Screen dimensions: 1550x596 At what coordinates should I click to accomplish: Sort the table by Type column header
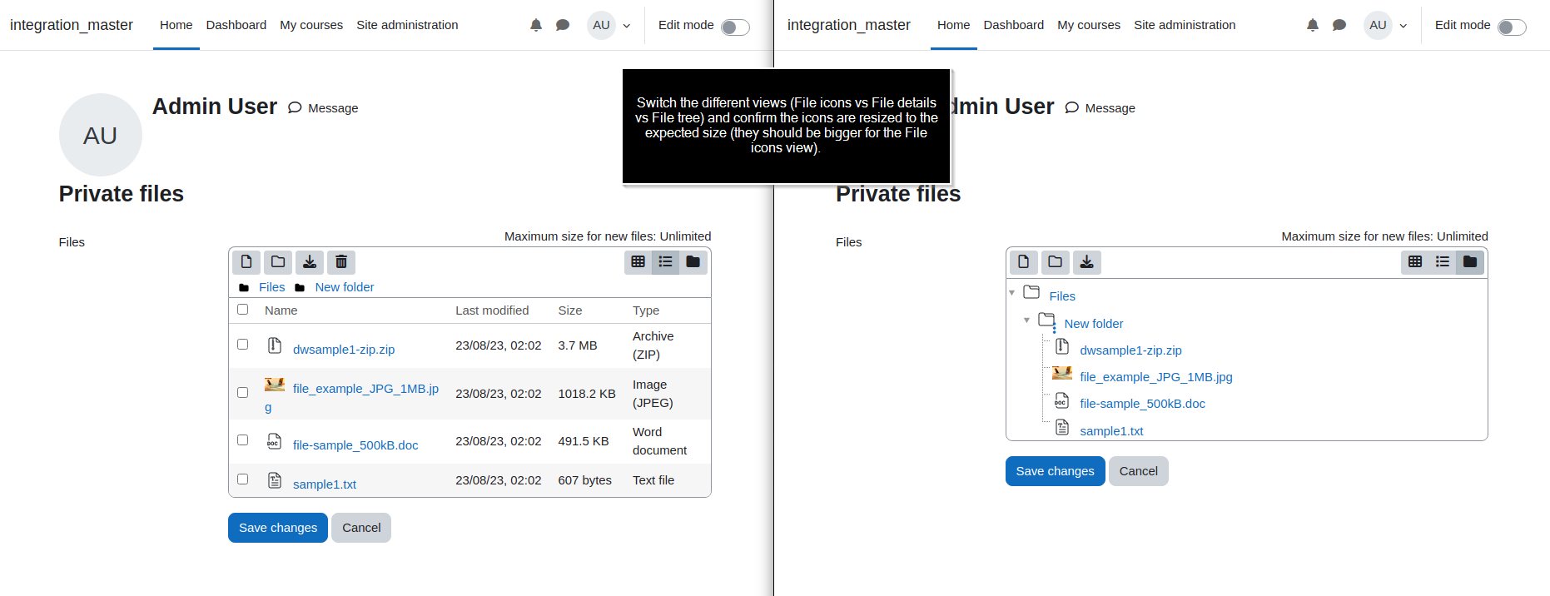[646, 310]
